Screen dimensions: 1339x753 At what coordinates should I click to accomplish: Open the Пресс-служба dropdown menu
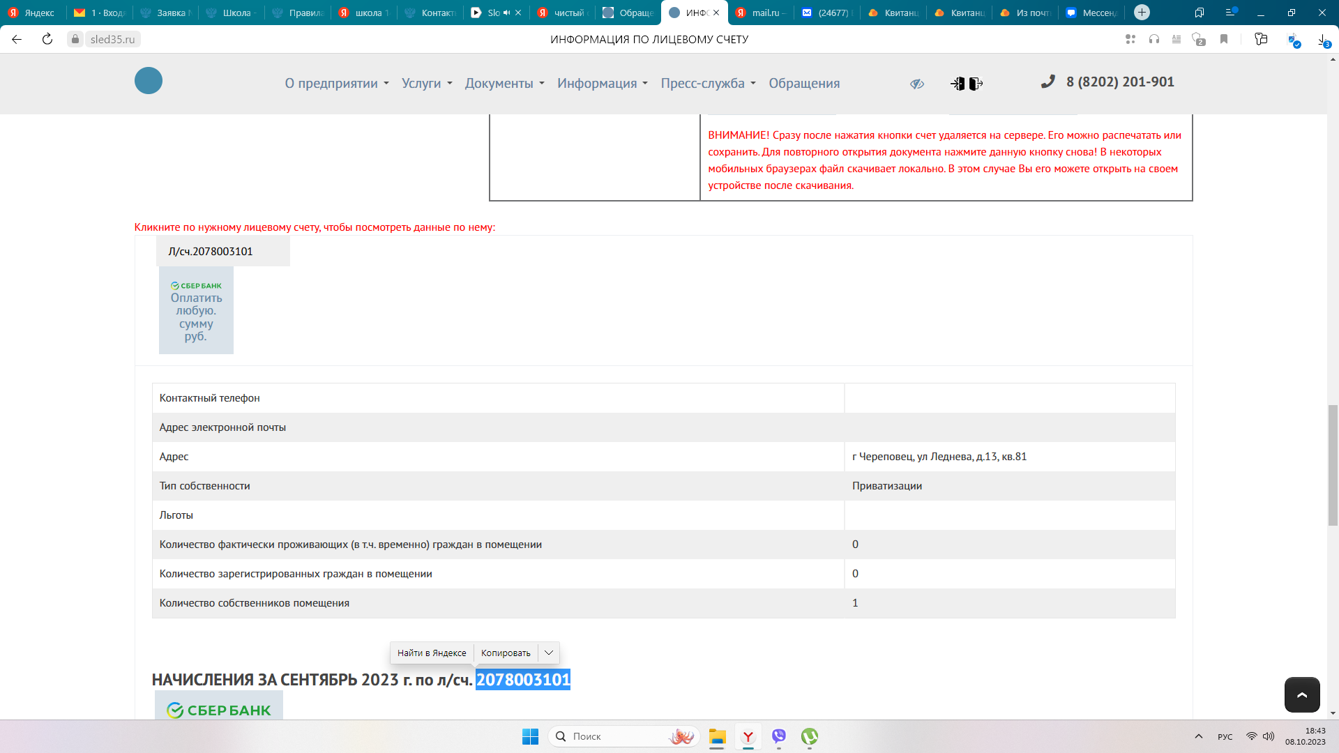click(708, 84)
